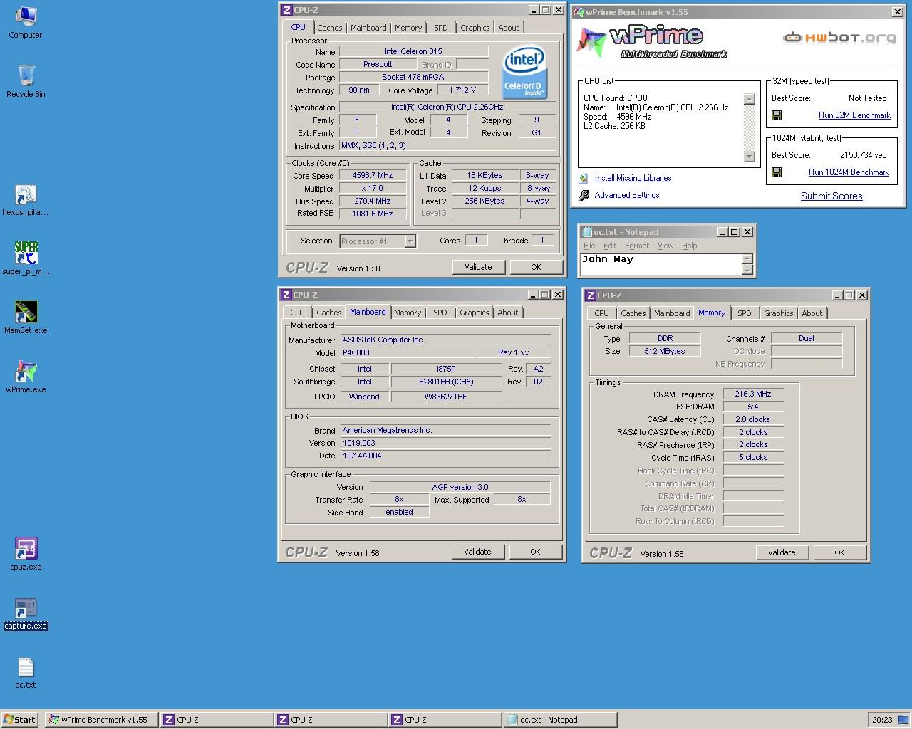Switch to CPU tab in Memory window
The image size is (912, 729).
(601, 313)
